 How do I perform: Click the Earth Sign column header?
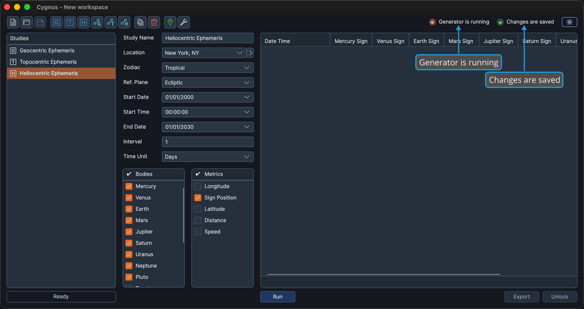click(x=427, y=41)
